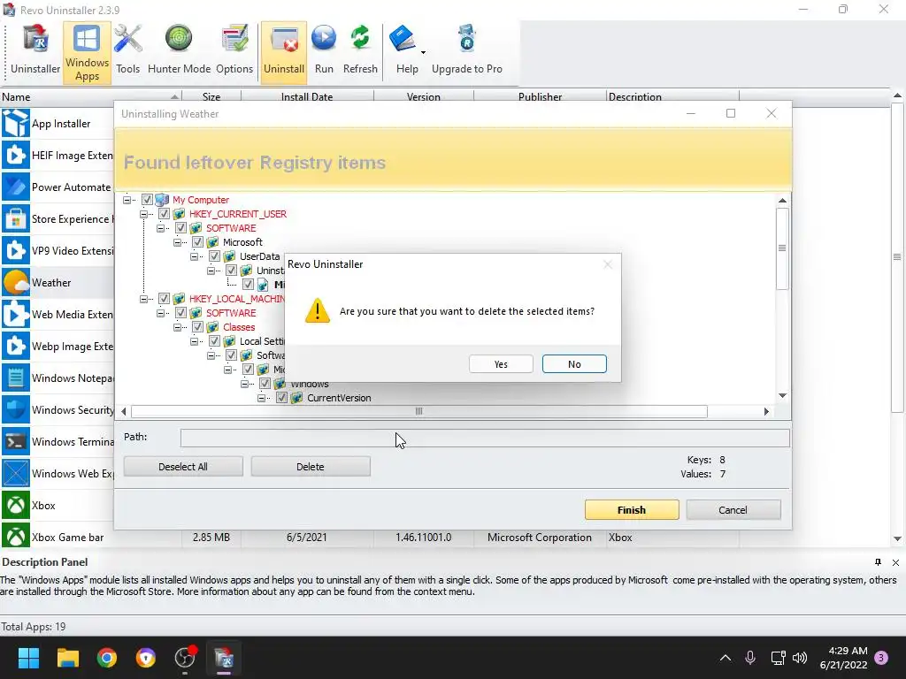Select the App Installer app icon
906x679 pixels.
point(16,123)
